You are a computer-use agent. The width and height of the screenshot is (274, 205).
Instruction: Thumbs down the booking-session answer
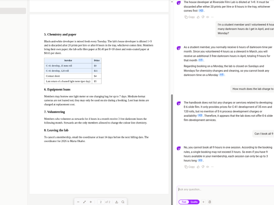click(x=203, y=167)
